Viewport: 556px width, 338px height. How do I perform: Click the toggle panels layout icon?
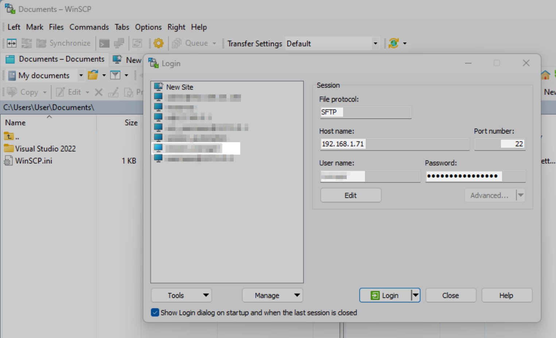point(11,43)
